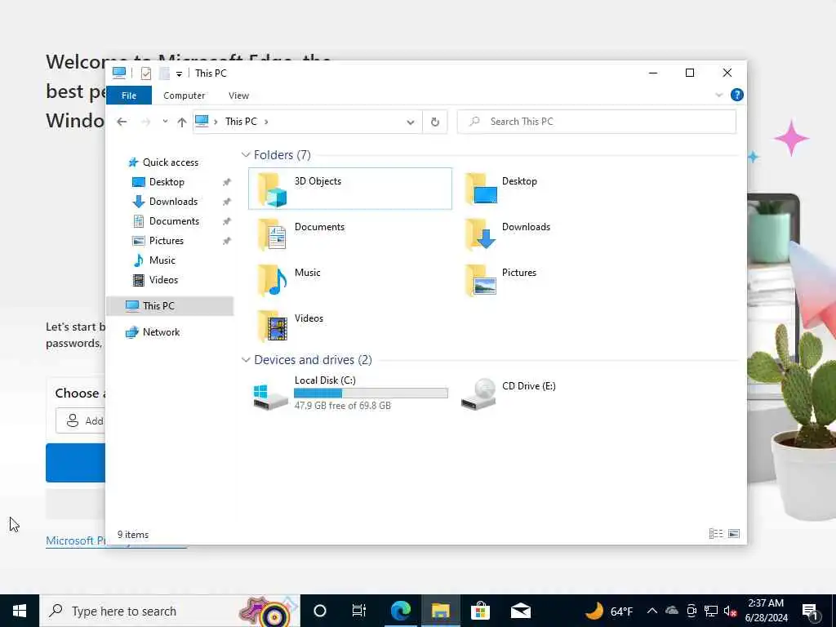Open the View ribbon tab

pos(238,96)
